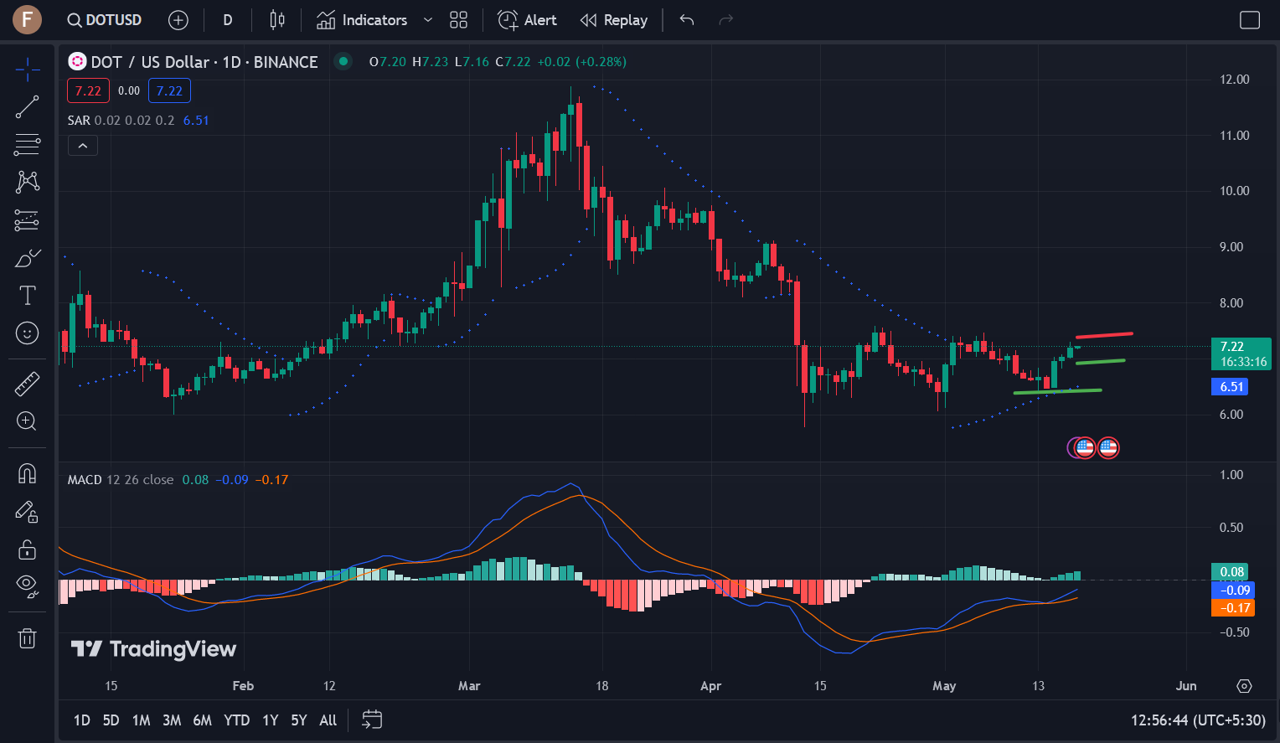This screenshot has height=743, width=1280.
Task: Activate the zoom in tool
Action: pos(27,421)
